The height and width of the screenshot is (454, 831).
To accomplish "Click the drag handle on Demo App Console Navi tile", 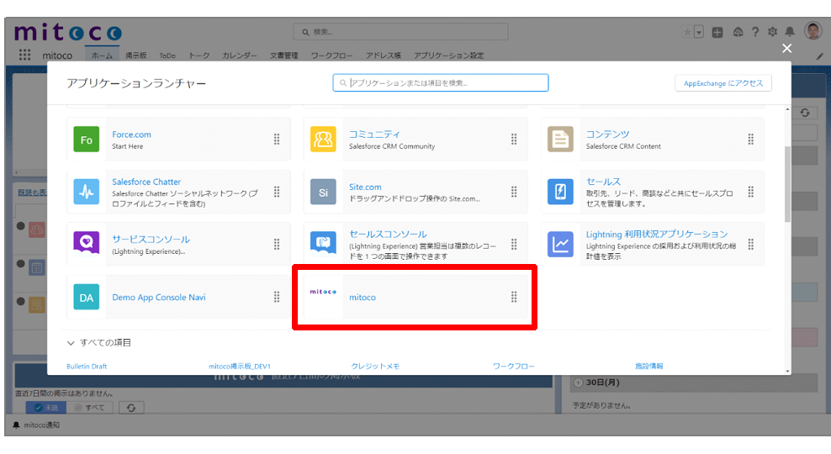I will [x=277, y=297].
